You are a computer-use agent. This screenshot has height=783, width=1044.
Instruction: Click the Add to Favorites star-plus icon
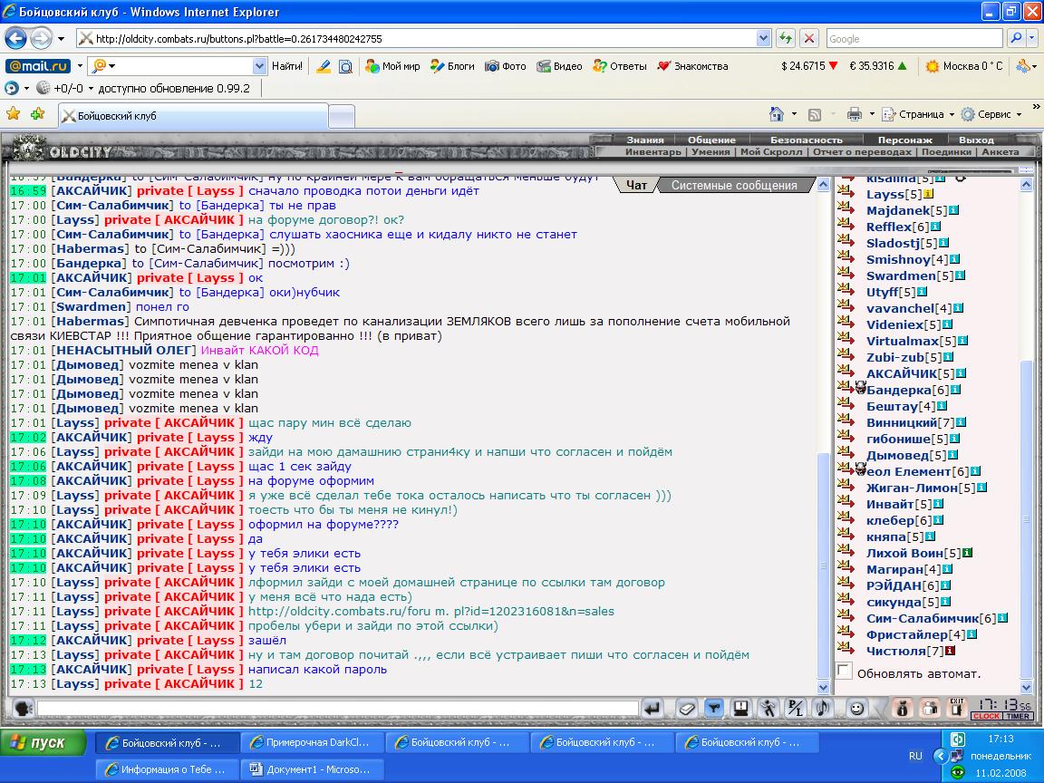[x=38, y=114]
